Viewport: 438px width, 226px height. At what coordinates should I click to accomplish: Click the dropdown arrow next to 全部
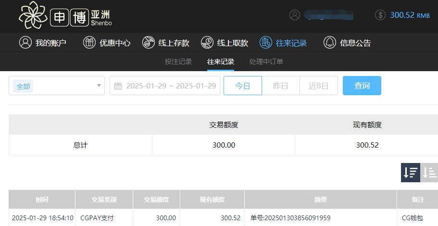click(99, 86)
